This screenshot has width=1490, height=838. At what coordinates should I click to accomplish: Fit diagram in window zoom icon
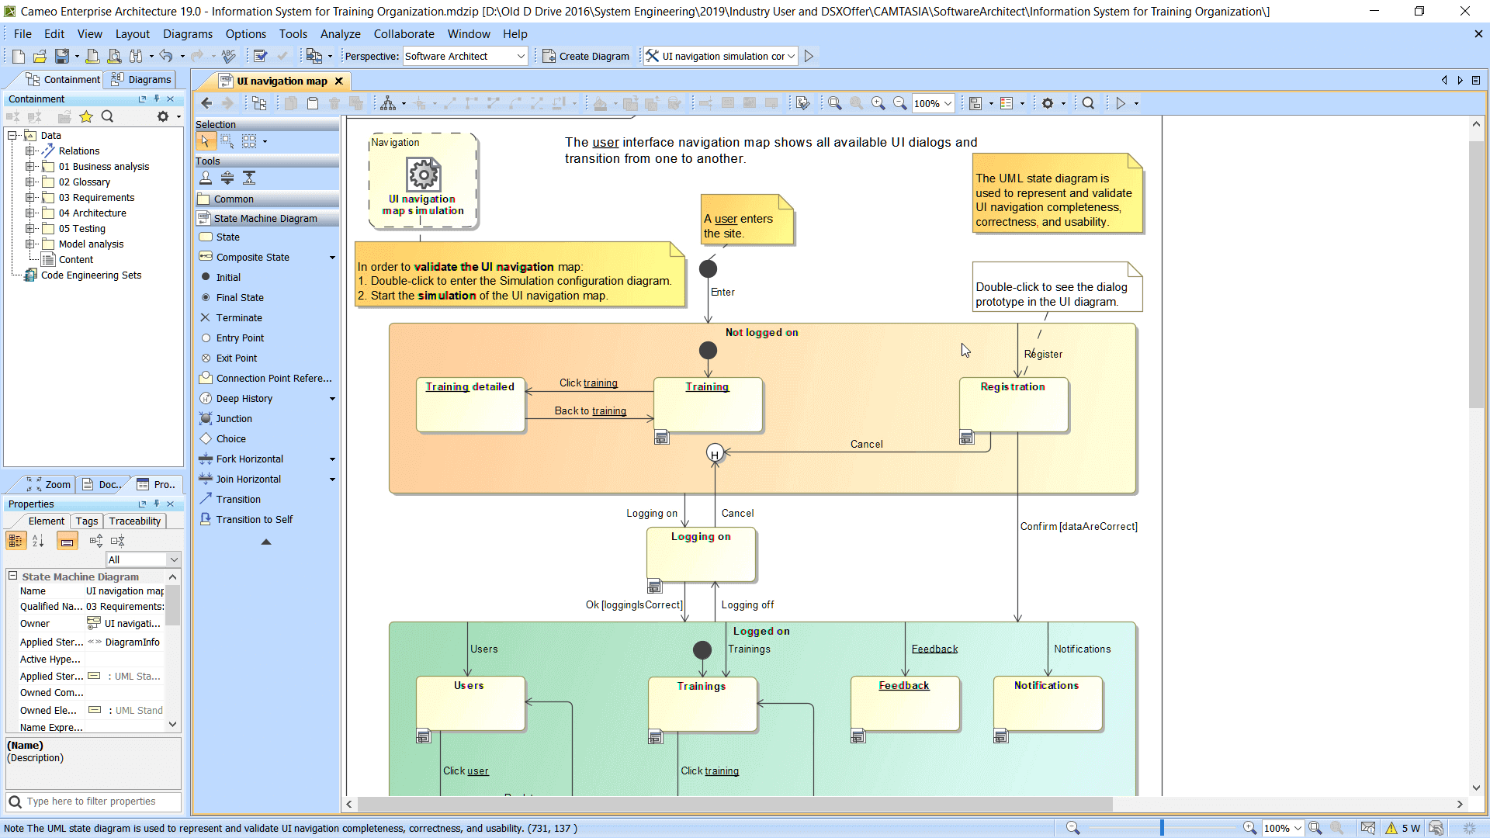(x=835, y=103)
